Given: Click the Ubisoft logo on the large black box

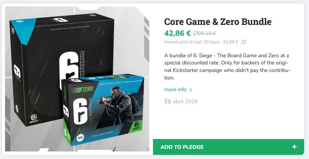Looking at the screenshot, I should click(34, 118).
